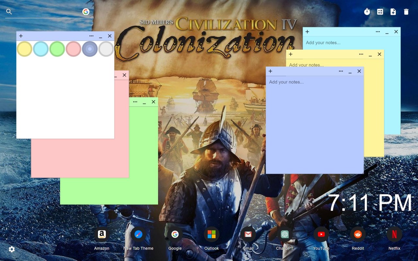Viewport: 418px width, 261px height.
Task: Open the Gmail shortcut
Action: (248, 234)
